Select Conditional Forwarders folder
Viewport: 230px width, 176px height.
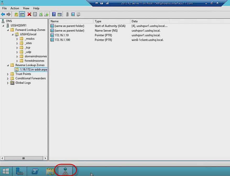pos(30,78)
